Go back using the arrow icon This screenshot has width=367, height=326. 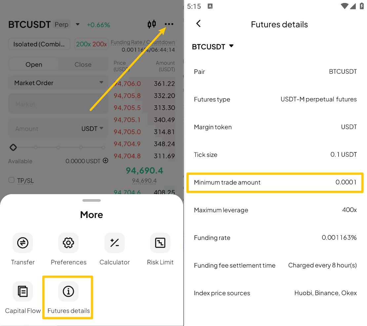click(198, 24)
